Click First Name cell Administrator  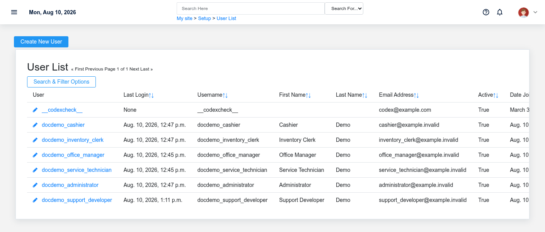point(295,185)
